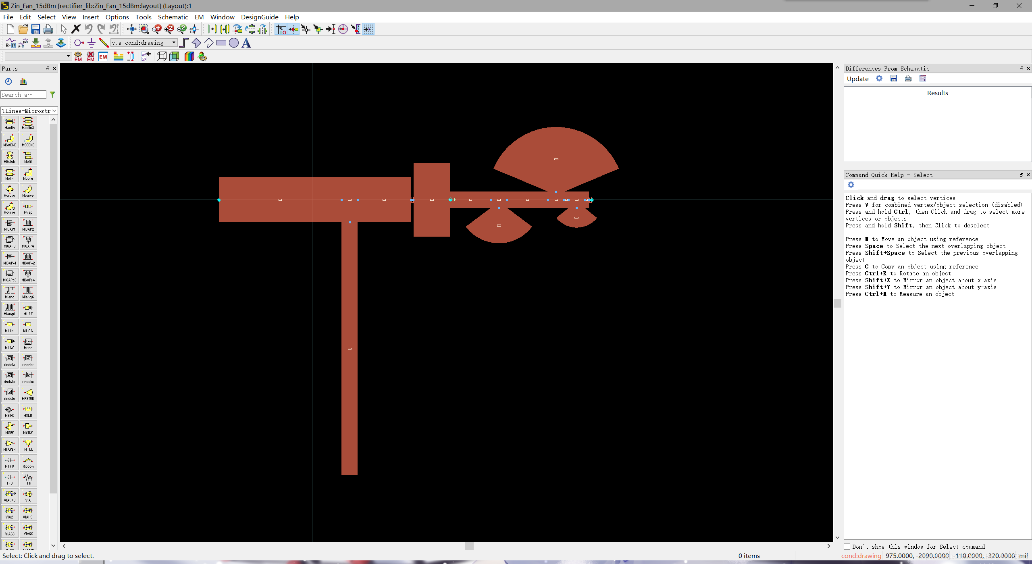1032x564 pixels.
Task: Click the Update button in Differences panel
Action: [857, 79]
